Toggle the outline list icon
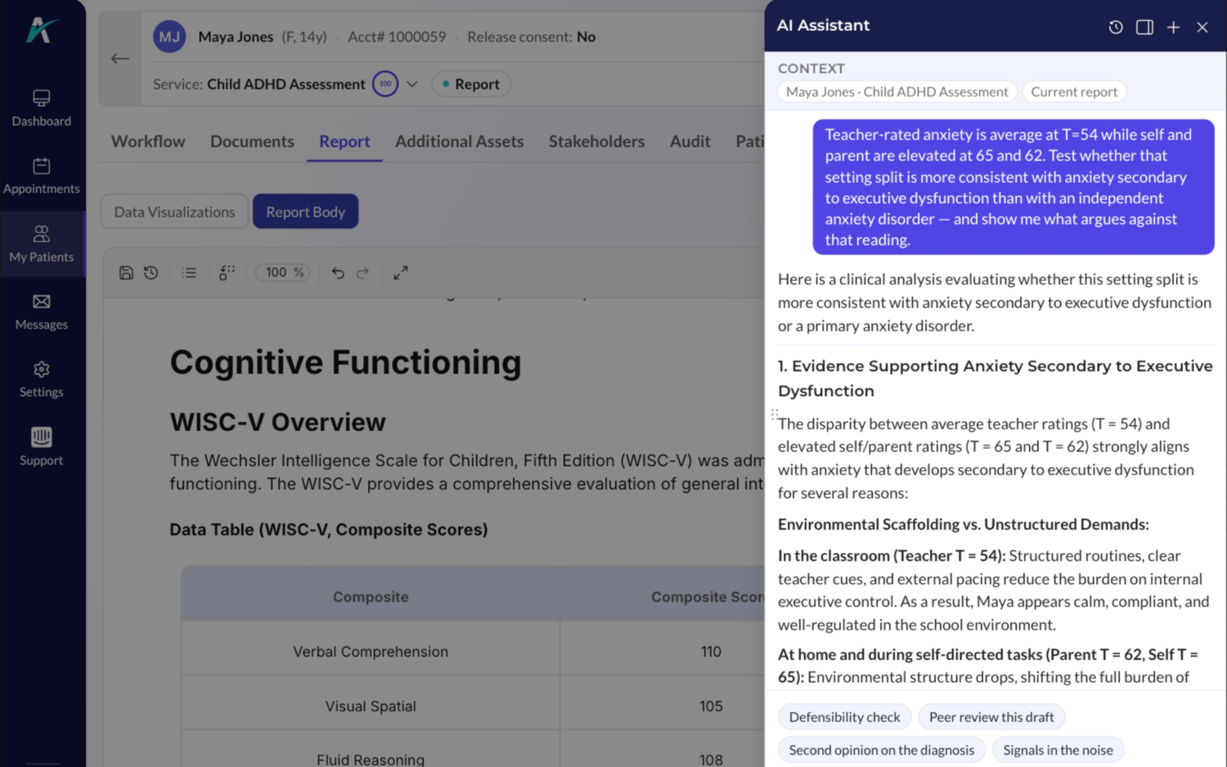Image resolution: width=1227 pixels, height=767 pixels. tap(189, 273)
